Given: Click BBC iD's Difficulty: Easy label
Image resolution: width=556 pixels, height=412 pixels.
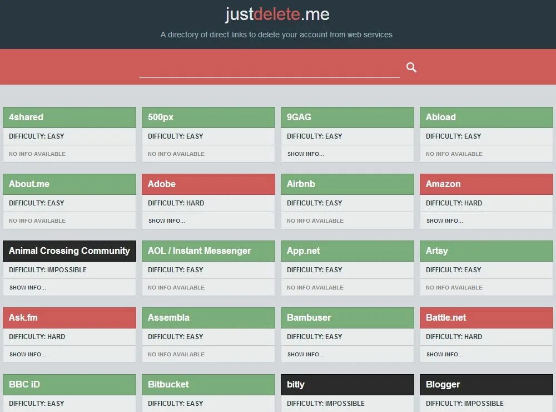Looking at the screenshot, I should coord(37,403).
